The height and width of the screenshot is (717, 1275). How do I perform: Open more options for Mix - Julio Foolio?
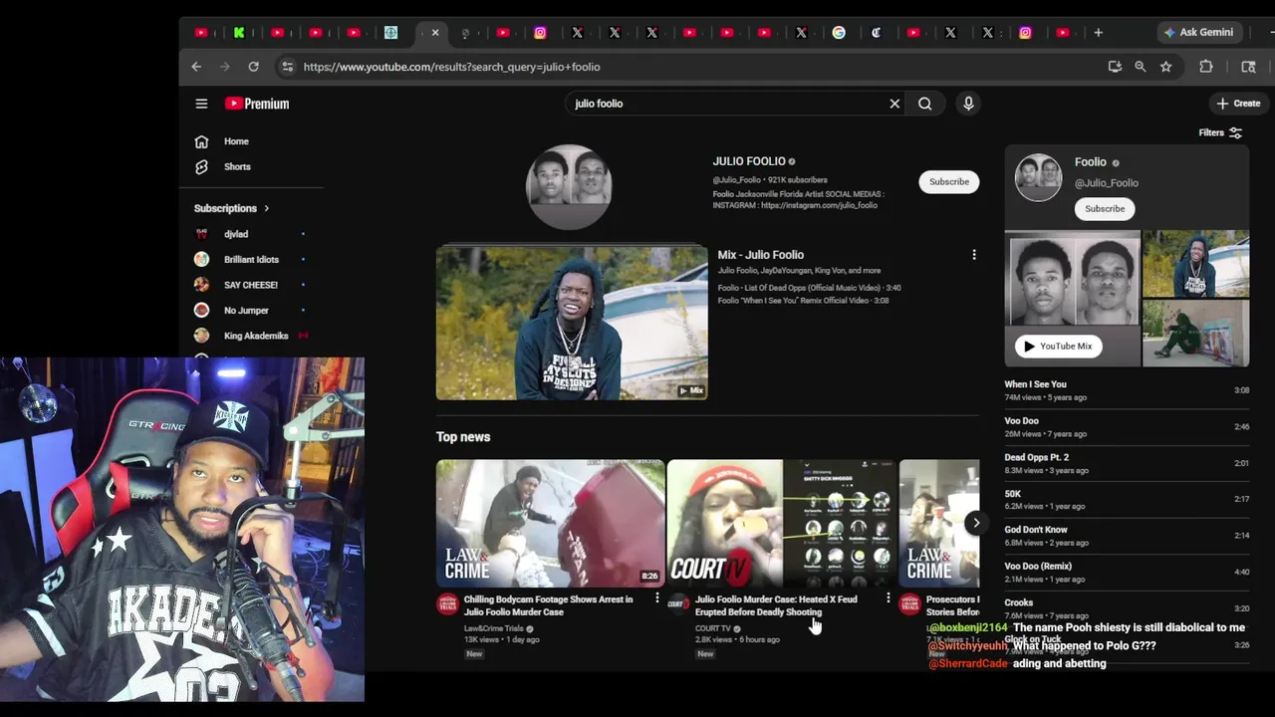point(973,255)
